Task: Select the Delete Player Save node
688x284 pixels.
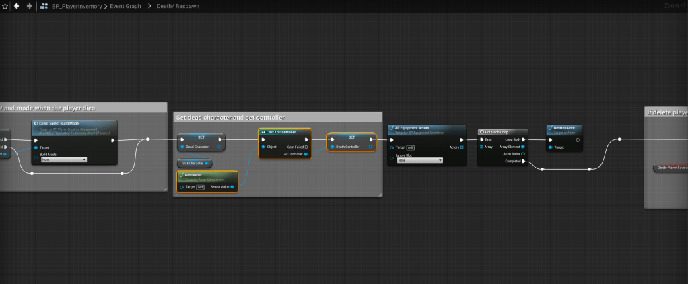Action: 670,168
